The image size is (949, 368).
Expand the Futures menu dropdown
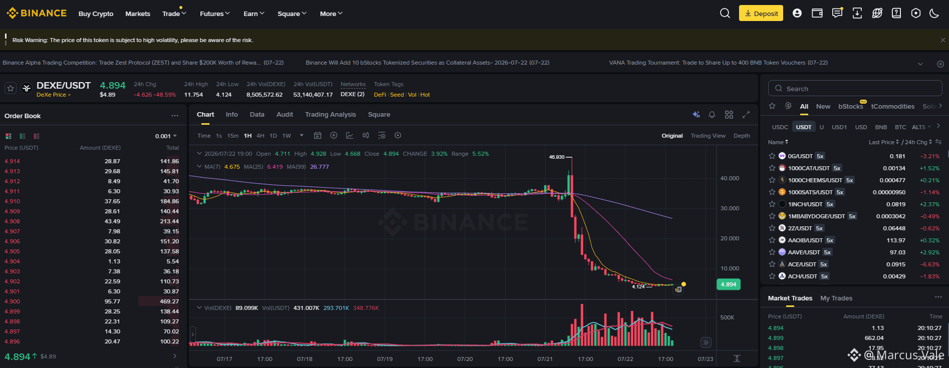pyautogui.click(x=215, y=14)
